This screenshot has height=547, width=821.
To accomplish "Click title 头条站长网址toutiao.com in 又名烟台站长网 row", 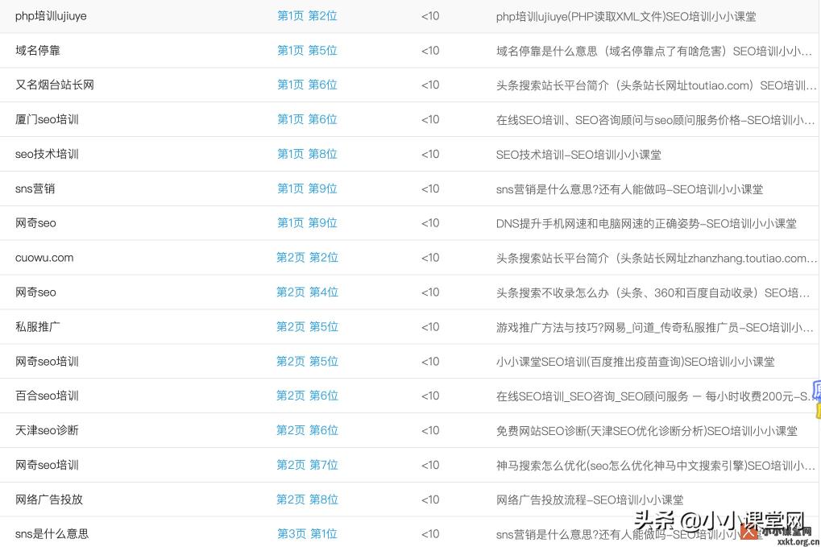I will coord(656,85).
